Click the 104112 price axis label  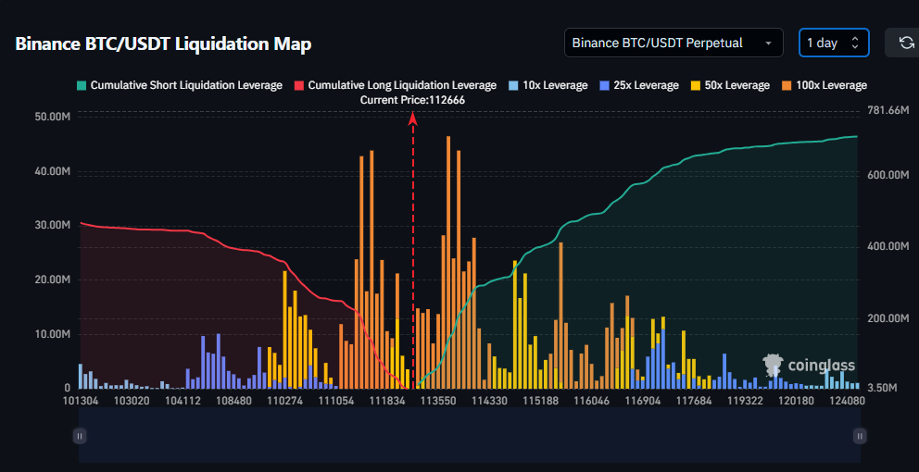coord(183,401)
